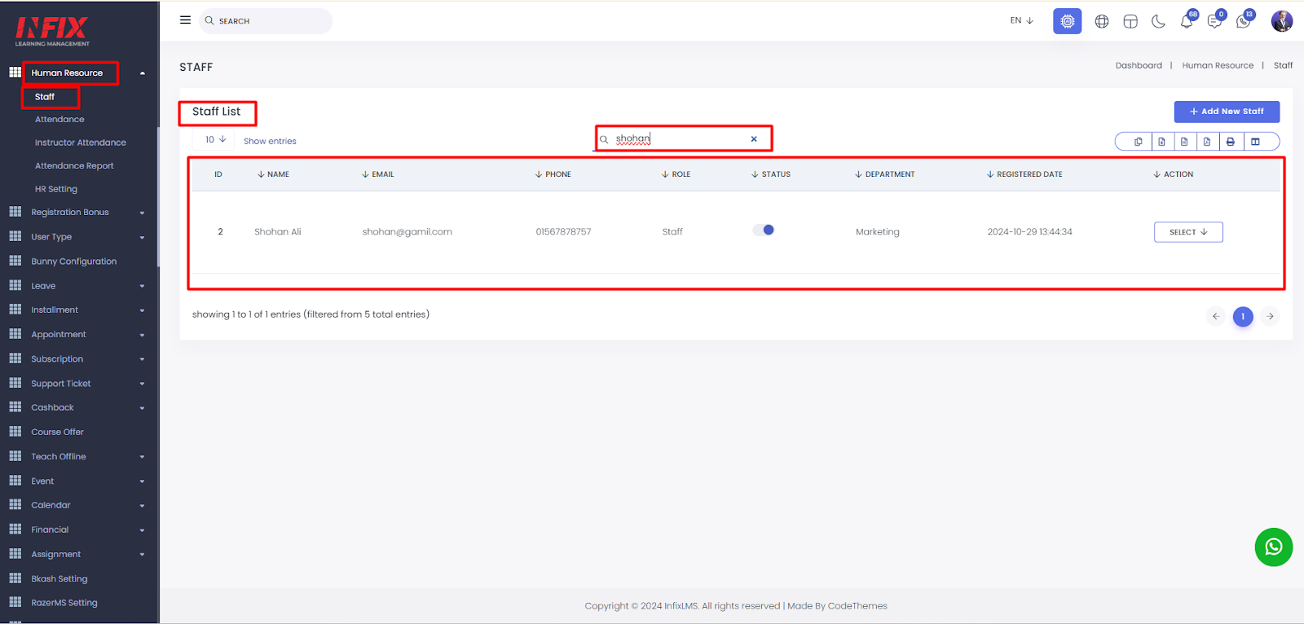Open notifications bell with 68 badge
This screenshot has height=624, width=1304.
click(1187, 22)
